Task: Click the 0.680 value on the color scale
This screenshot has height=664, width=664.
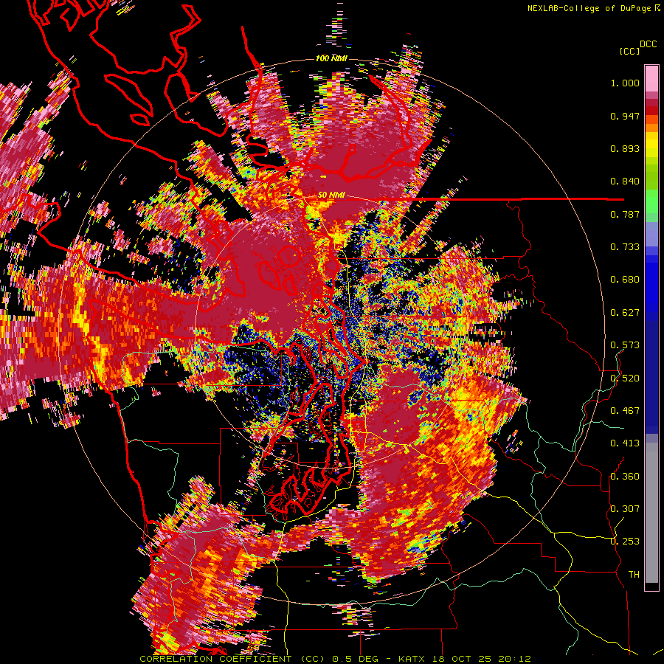Action: click(625, 280)
